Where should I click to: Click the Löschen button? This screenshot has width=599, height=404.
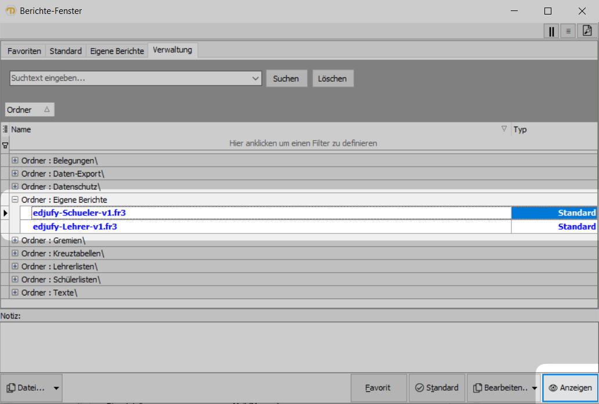(x=333, y=78)
